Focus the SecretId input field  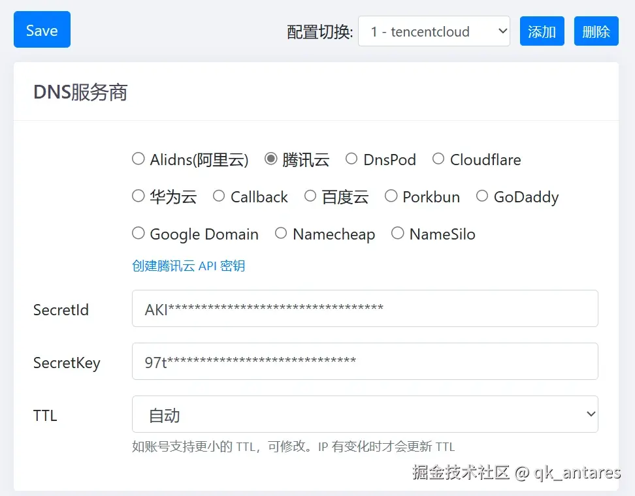coord(365,308)
